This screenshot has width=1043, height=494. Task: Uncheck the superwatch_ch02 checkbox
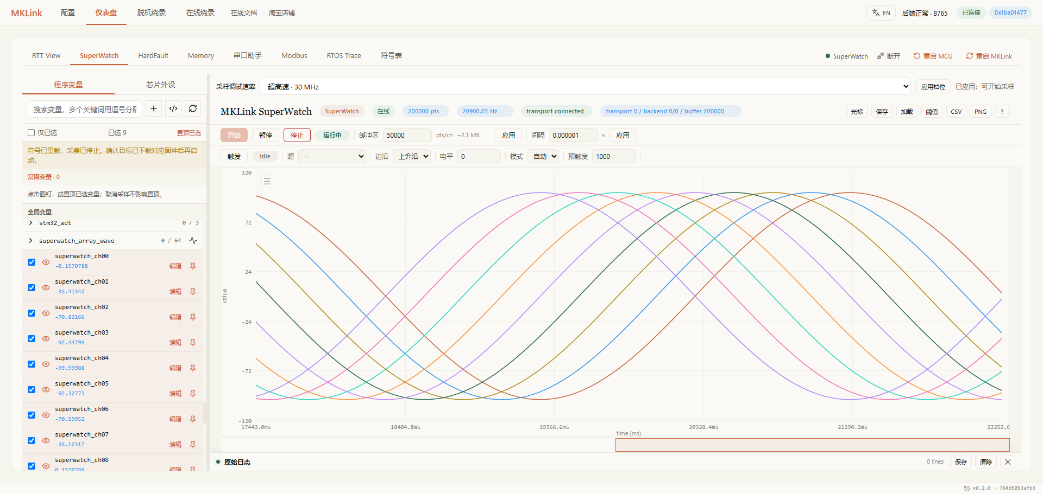[x=32, y=313]
